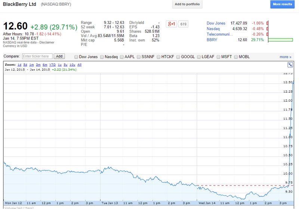299x209 pixels.
Task: Open the BBRY link in index list
Action: [x=212, y=40]
